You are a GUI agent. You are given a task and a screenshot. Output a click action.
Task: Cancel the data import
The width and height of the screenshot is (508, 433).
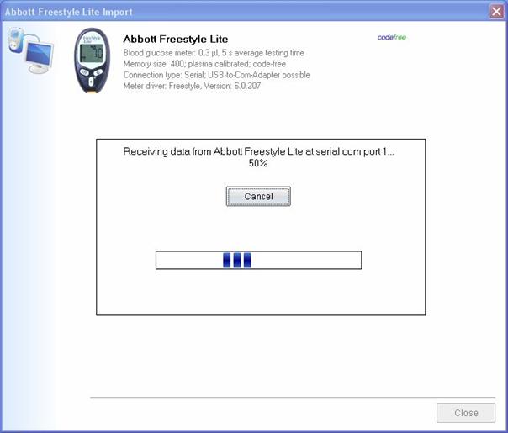tap(258, 196)
